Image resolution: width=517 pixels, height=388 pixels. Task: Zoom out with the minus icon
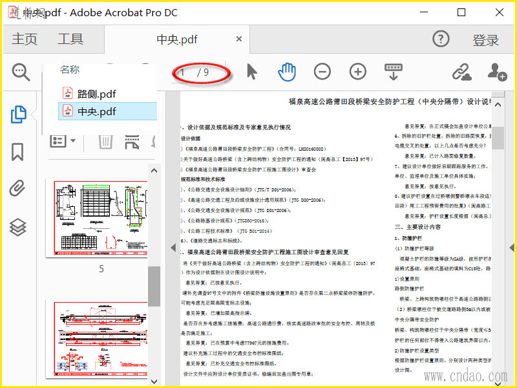point(322,72)
